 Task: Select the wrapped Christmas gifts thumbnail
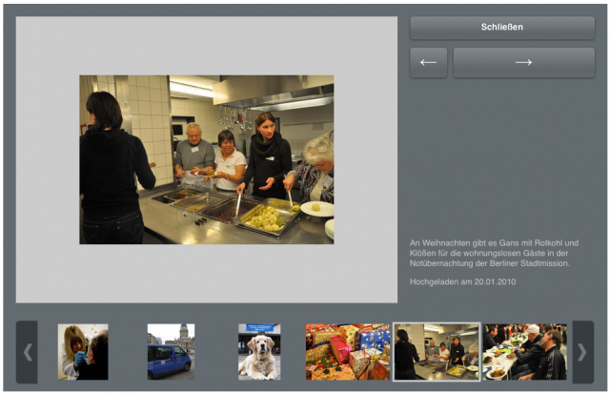click(x=348, y=352)
